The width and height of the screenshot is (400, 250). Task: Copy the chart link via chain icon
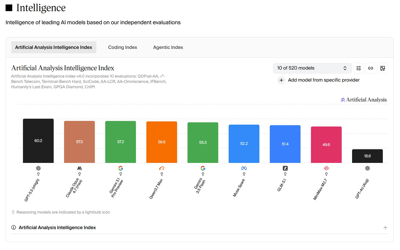point(371,68)
